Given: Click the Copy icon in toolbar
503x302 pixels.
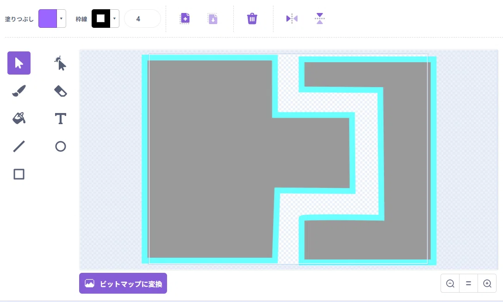Looking at the screenshot, I should (185, 19).
